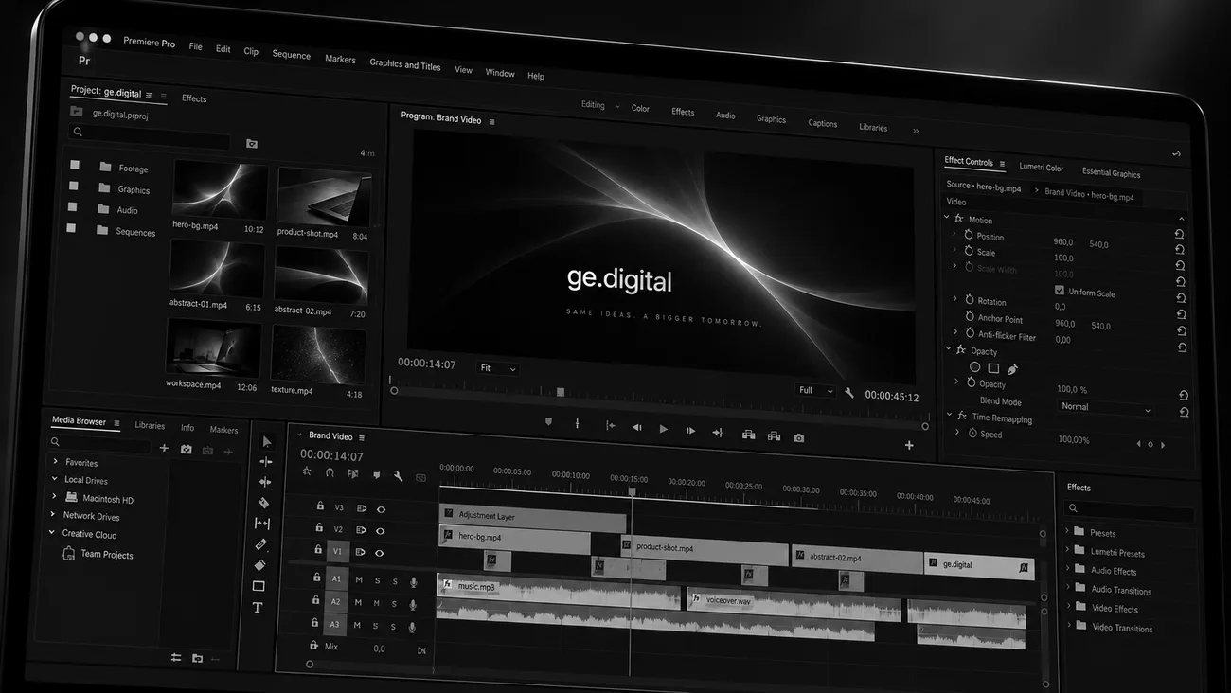Click the Play button in Program monitor
1231x693 pixels.
[664, 429]
